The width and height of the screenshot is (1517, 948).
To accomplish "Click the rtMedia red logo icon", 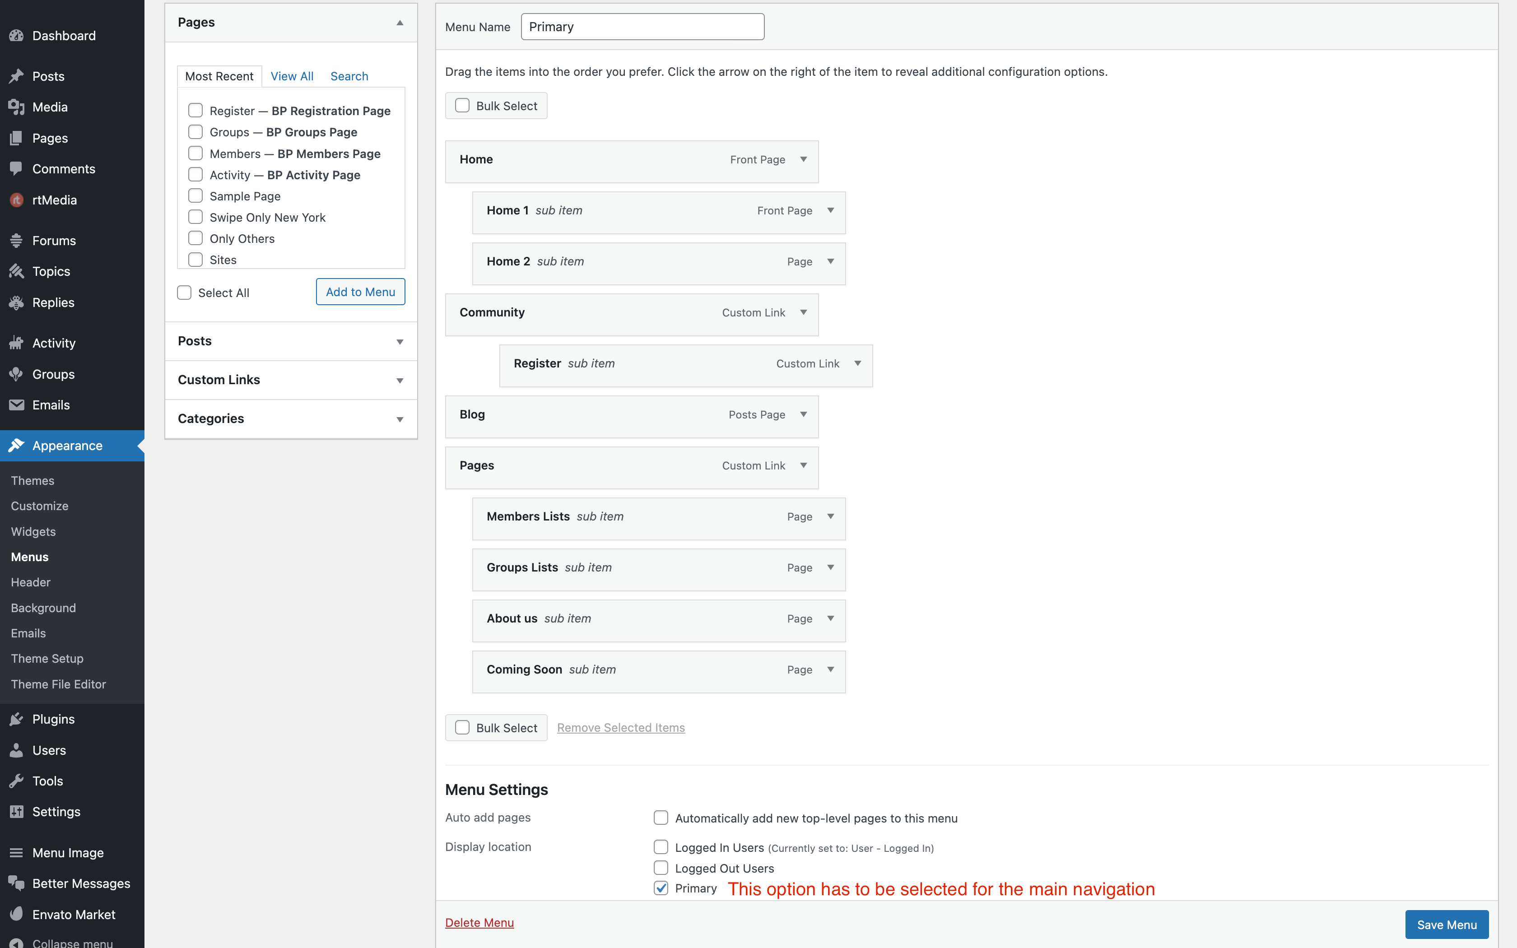I will [x=16, y=200].
